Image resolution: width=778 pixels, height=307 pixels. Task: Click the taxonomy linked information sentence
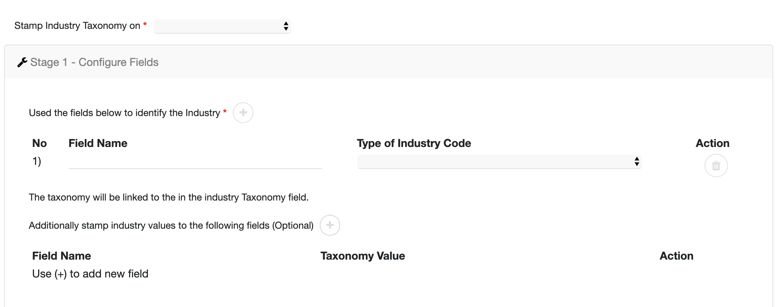tap(169, 197)
